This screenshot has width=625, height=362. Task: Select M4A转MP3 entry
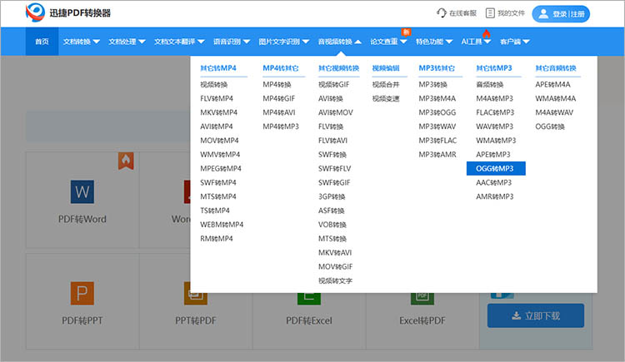coord(495,98)
